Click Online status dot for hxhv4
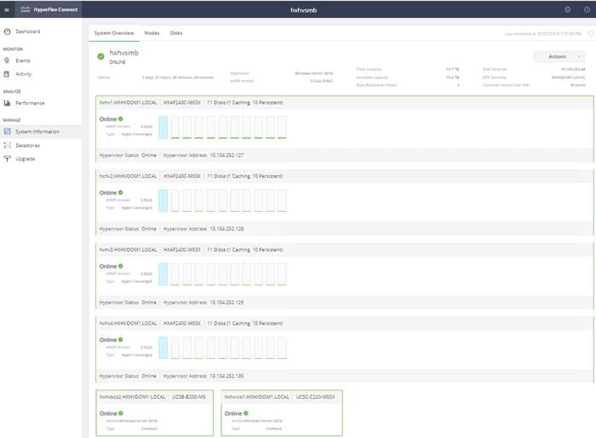This screenshot has height=438, width=596. (x=121, y=339)
